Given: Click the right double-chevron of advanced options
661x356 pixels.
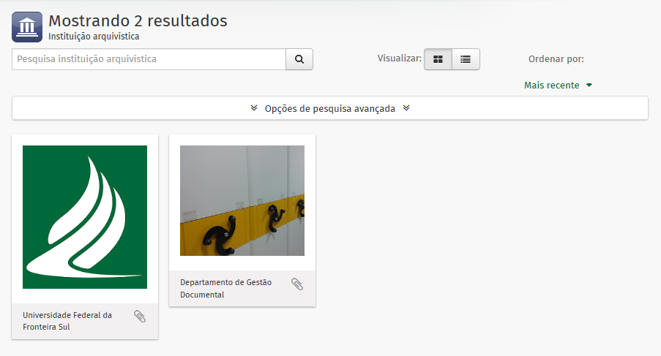Looking at the screenshot, I should [x=406, y=108].
